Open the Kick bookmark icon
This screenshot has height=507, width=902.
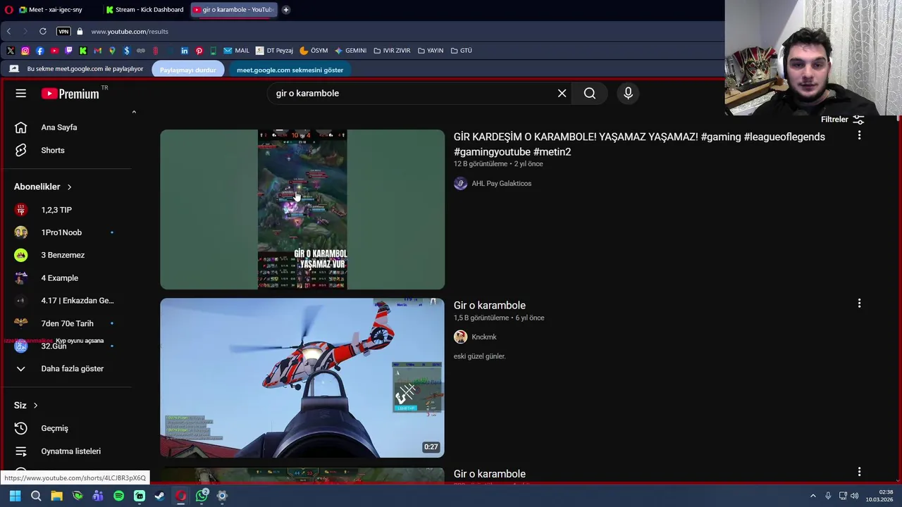pyautogui.click(x=83, y=51)
